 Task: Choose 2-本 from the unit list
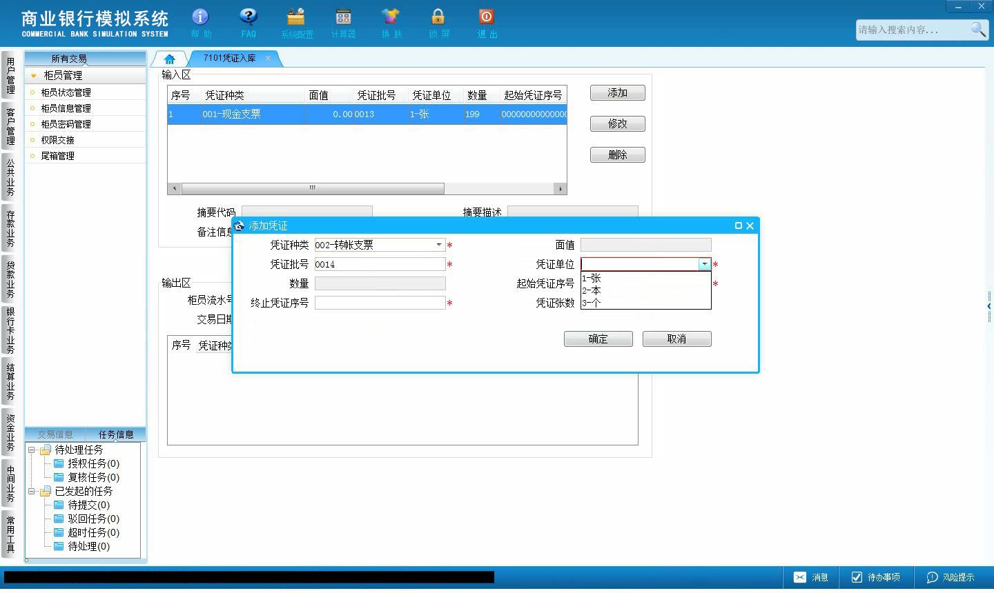pyautogui.click(x=645, y=290)
